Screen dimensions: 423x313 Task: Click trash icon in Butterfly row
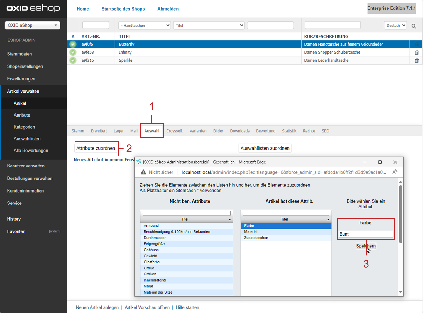(x=417, y=44)
